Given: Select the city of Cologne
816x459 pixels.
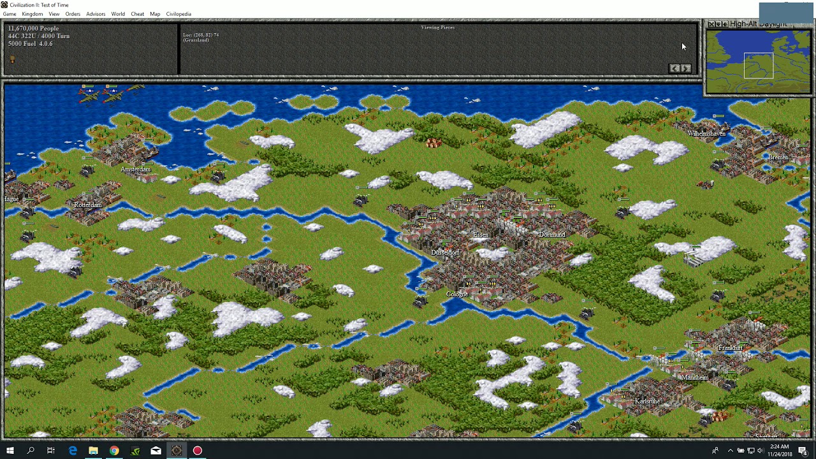Looking at the screenshot, I should [457, 294].
